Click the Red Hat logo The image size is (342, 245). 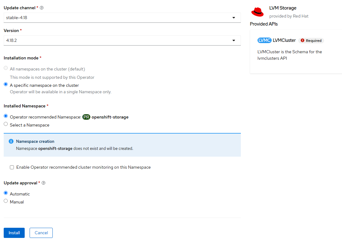(257, 12)
